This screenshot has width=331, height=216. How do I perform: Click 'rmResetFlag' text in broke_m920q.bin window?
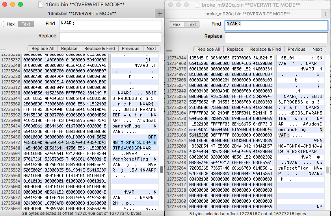coord(294,168)
